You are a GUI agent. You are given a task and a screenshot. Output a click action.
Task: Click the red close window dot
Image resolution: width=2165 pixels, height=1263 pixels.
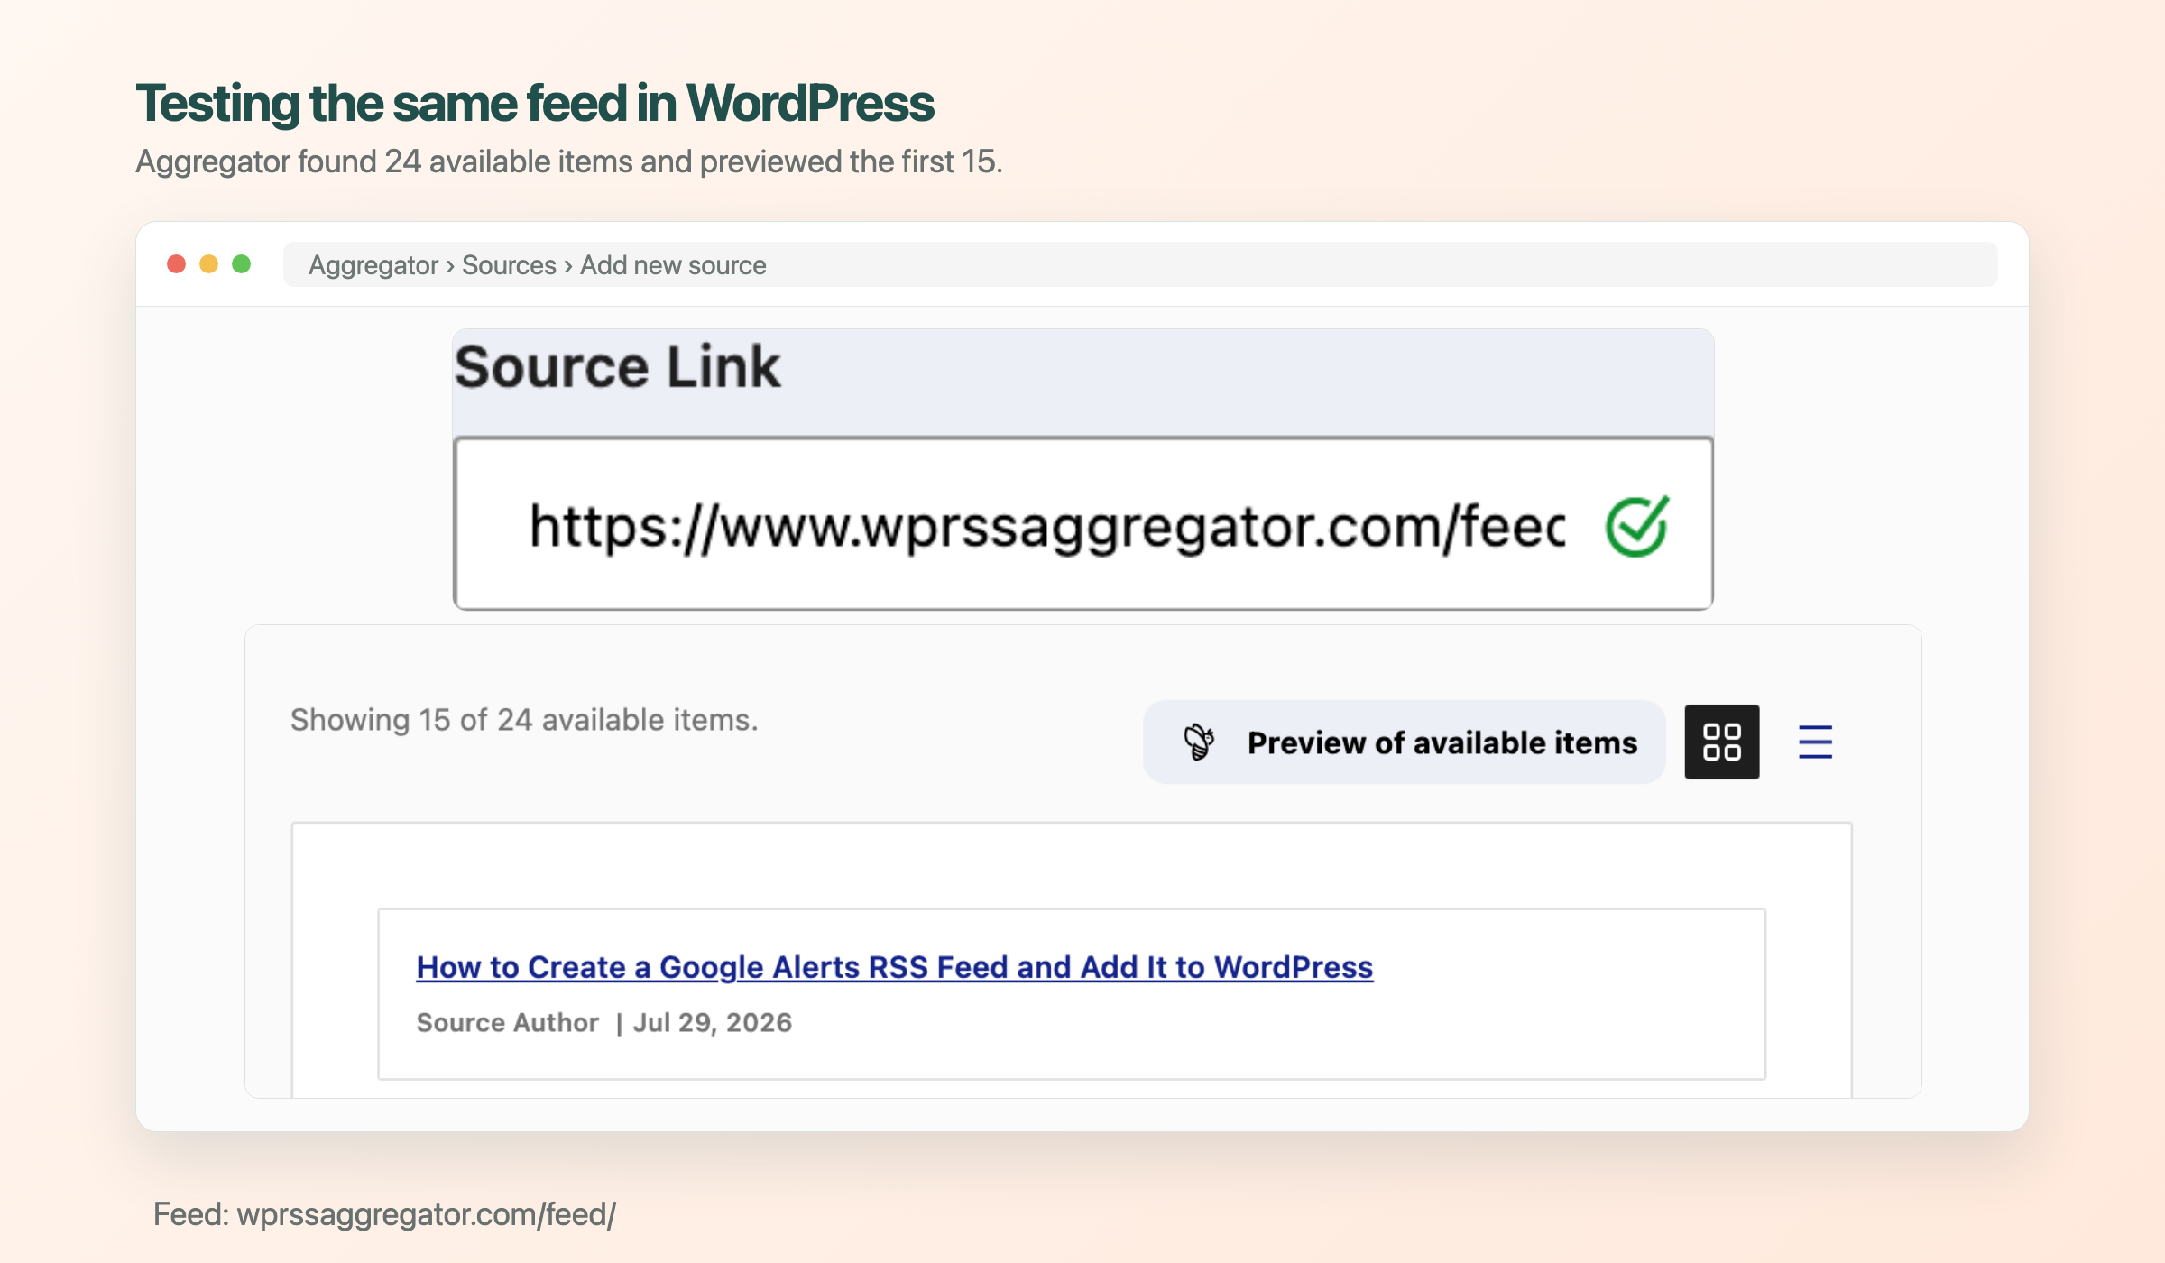[x=177, y=263]
